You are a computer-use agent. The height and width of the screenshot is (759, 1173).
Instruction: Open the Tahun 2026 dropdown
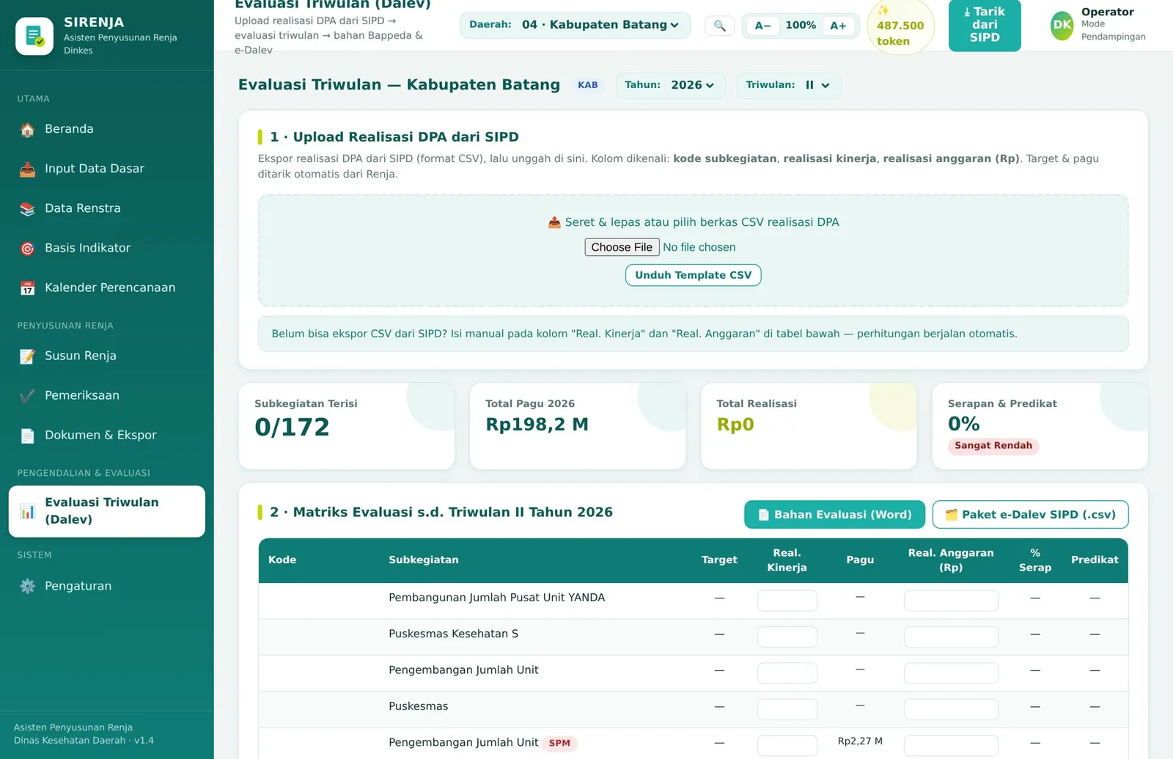point(670,85)
